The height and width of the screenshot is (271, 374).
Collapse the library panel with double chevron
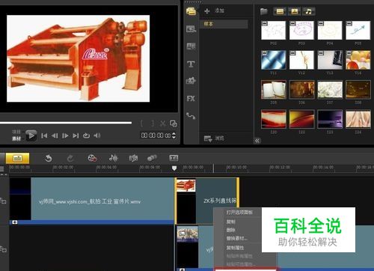pyautogui.click(x=257, y=141)
